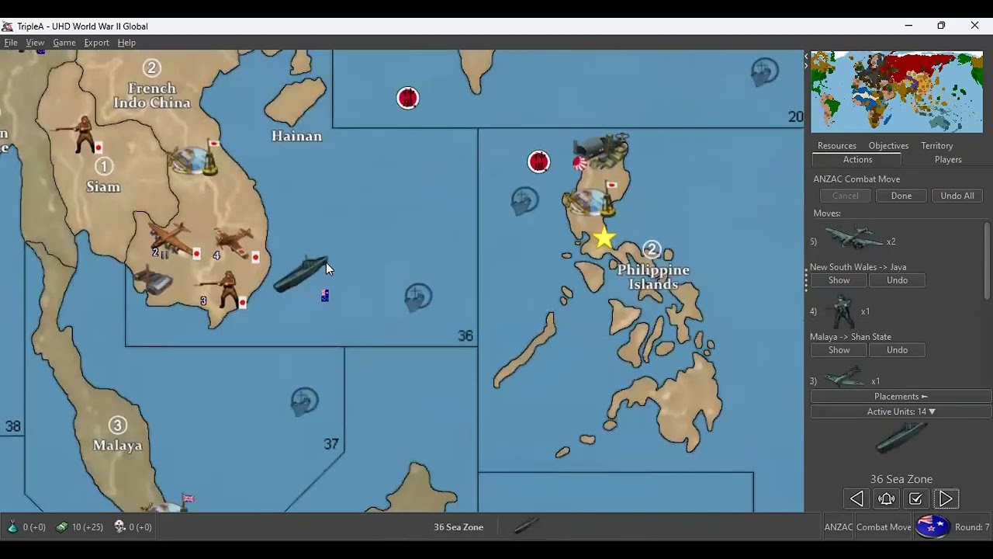993x559 pixels.
Task: Toggle the Placements expander bar
Action: coord(901,397)
